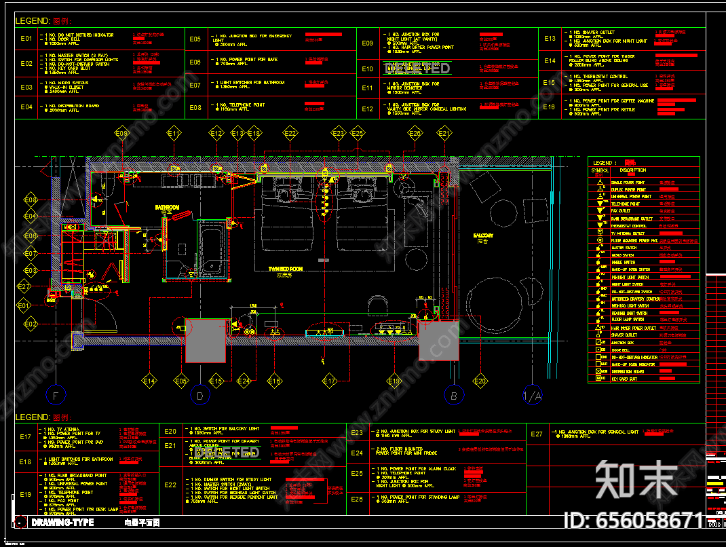Select the E23 cell in legend table
This screenshot has width=726, height=547.
click(x=357, y=432)
